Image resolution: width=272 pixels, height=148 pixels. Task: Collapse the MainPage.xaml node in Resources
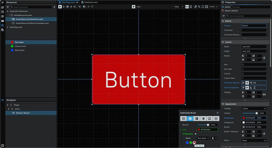point(8,27)
